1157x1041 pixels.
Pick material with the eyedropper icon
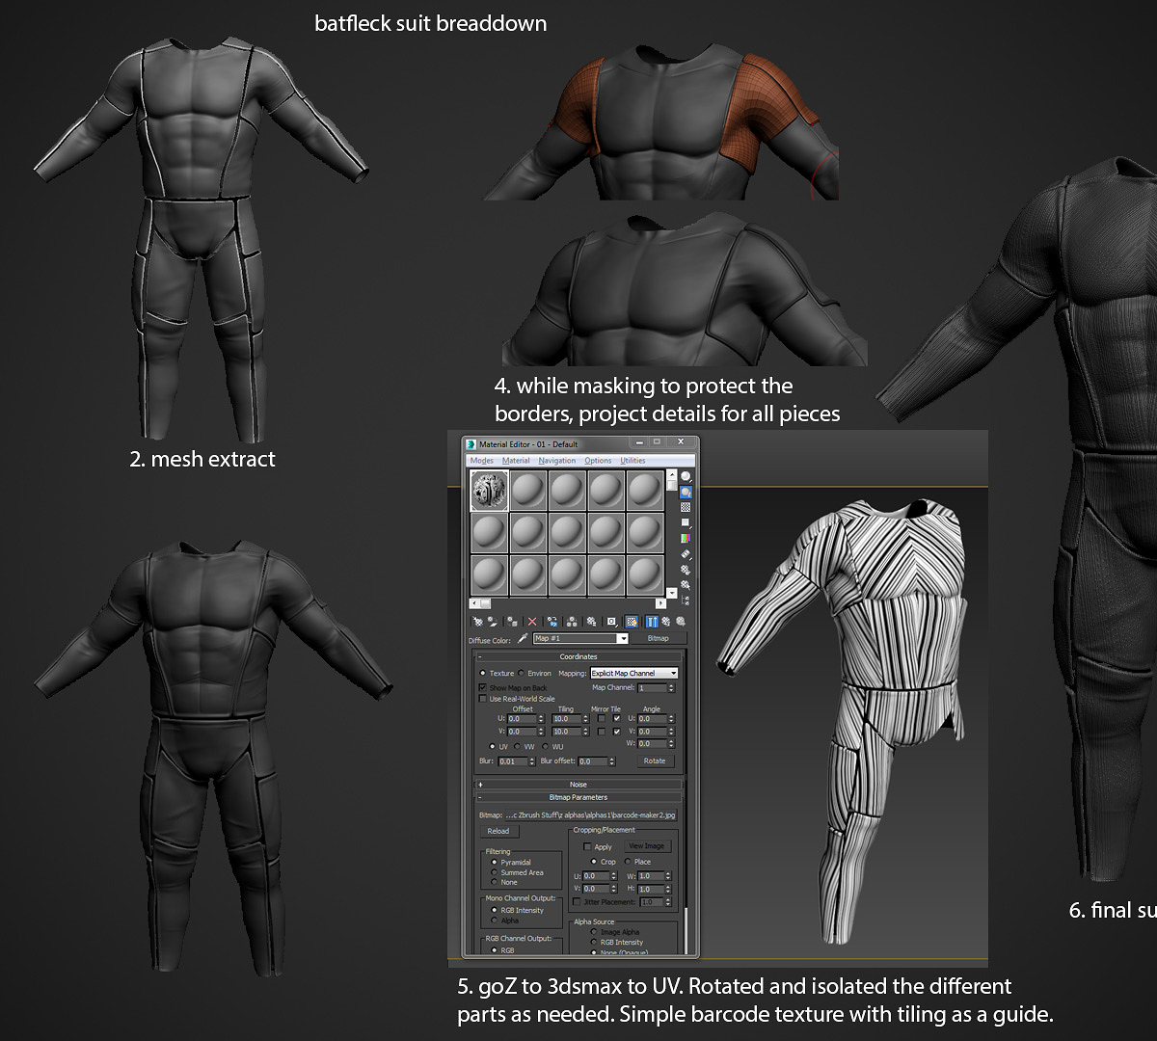point(523,638)
